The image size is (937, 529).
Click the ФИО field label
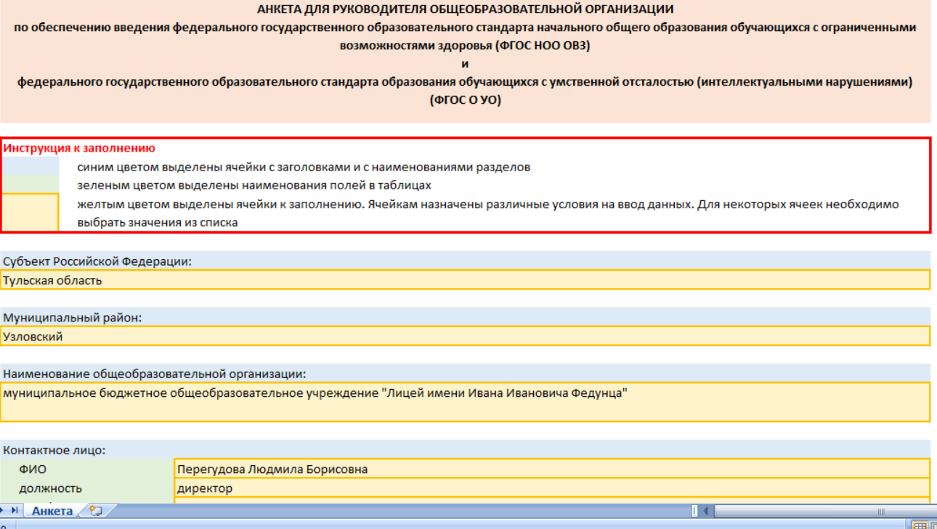coord(33,469)
